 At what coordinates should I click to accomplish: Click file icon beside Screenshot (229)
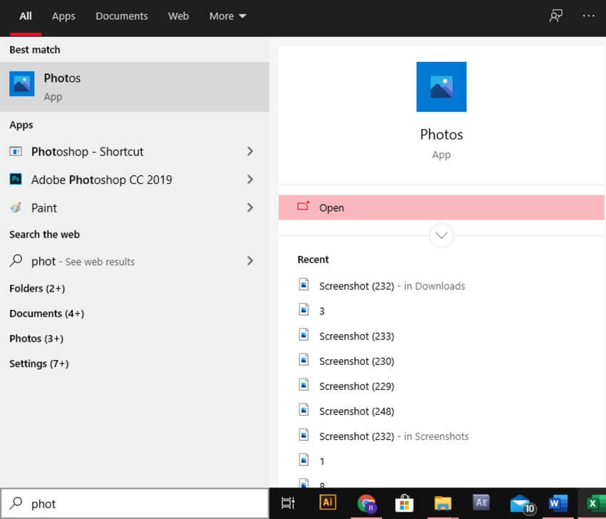pyautogui.click(x=304, y=385)
